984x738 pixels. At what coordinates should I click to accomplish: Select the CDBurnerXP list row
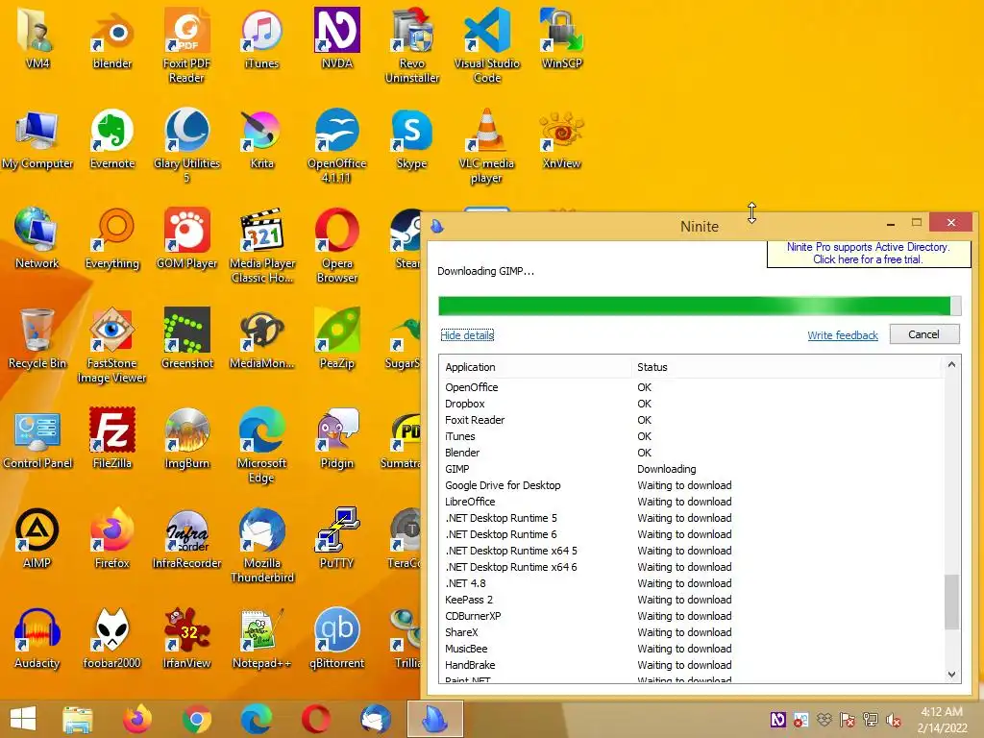[x=691, y=616]
